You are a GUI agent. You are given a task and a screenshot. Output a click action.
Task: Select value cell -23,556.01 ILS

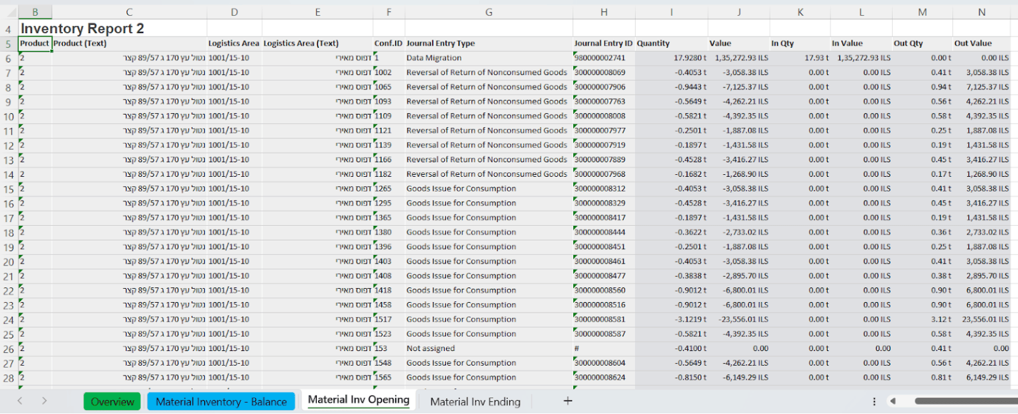739,320
